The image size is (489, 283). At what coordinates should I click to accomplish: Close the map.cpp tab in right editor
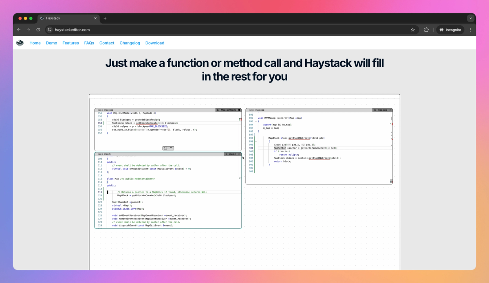coord(390,110)
